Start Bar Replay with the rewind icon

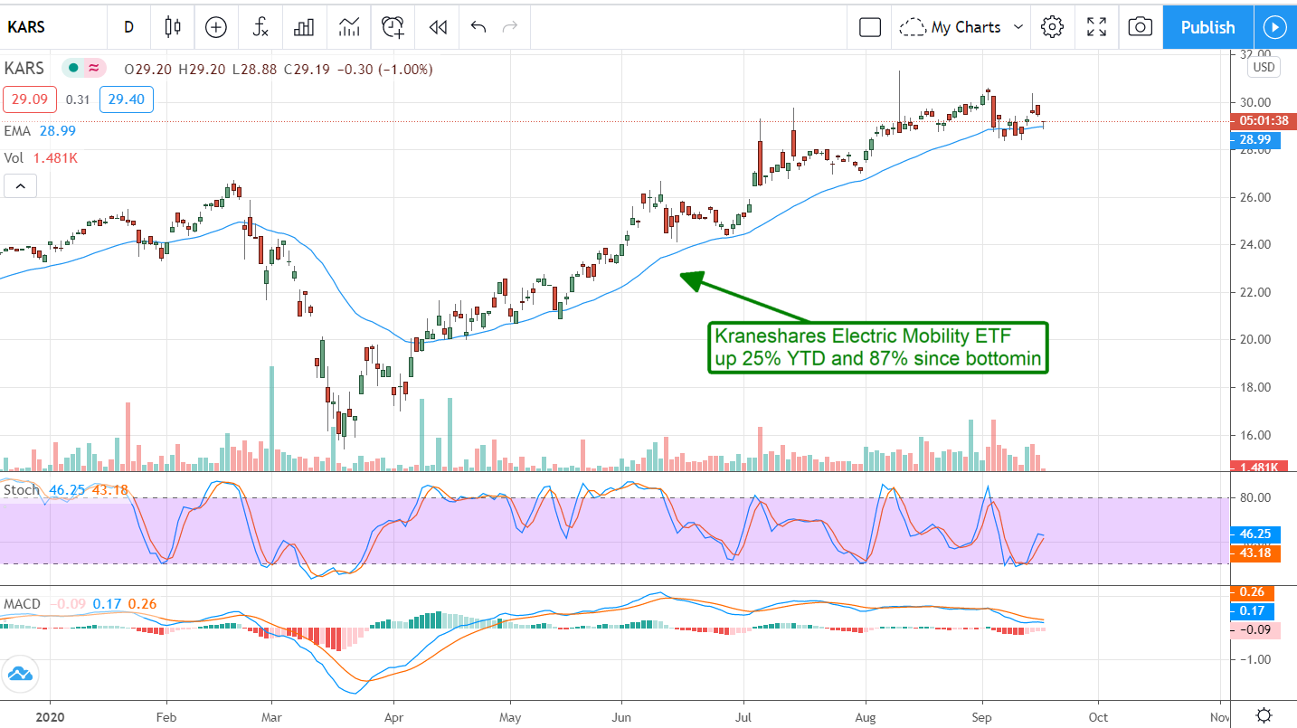tap(438, 27)
